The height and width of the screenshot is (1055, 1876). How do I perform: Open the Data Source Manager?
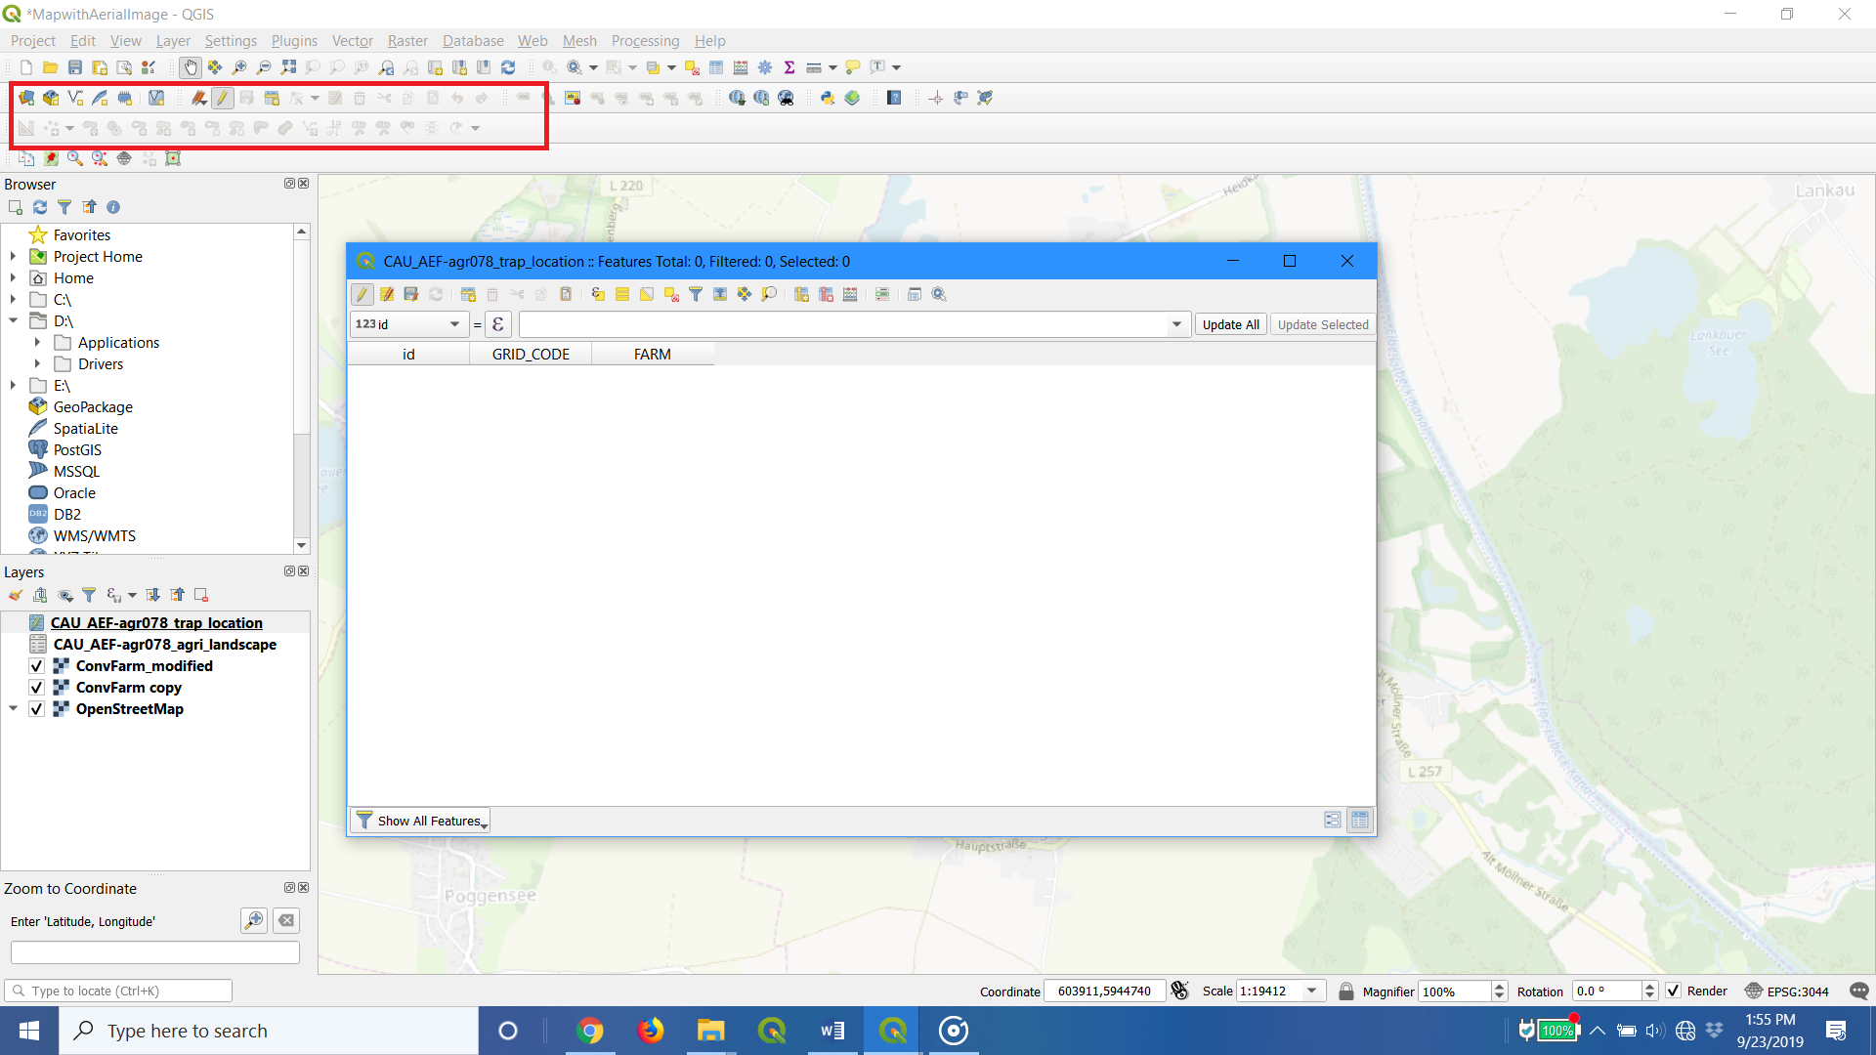(x=26, y=98)
